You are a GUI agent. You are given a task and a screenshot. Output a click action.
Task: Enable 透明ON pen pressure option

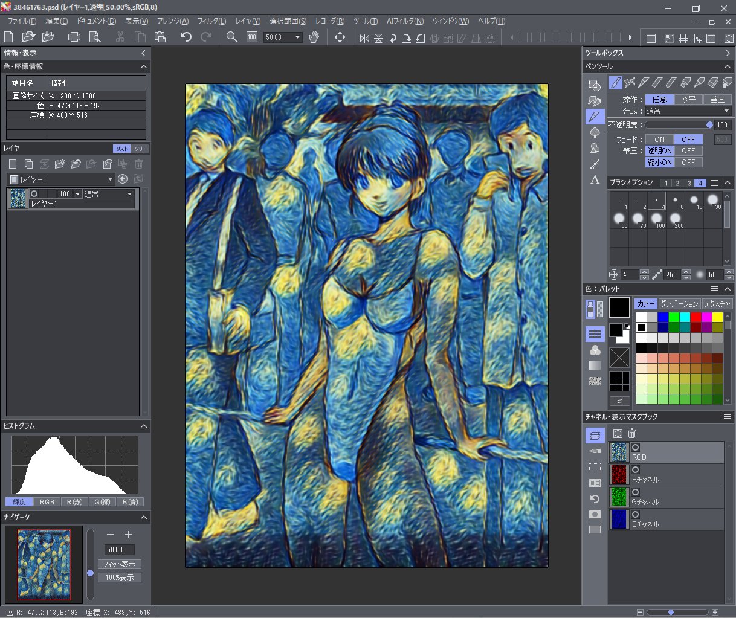click(x=659, y=150)
